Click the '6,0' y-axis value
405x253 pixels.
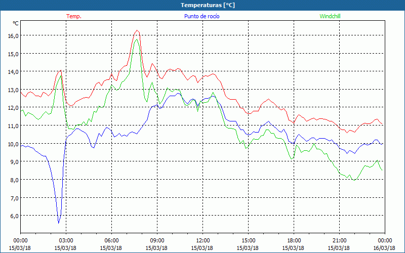(14, 216)
